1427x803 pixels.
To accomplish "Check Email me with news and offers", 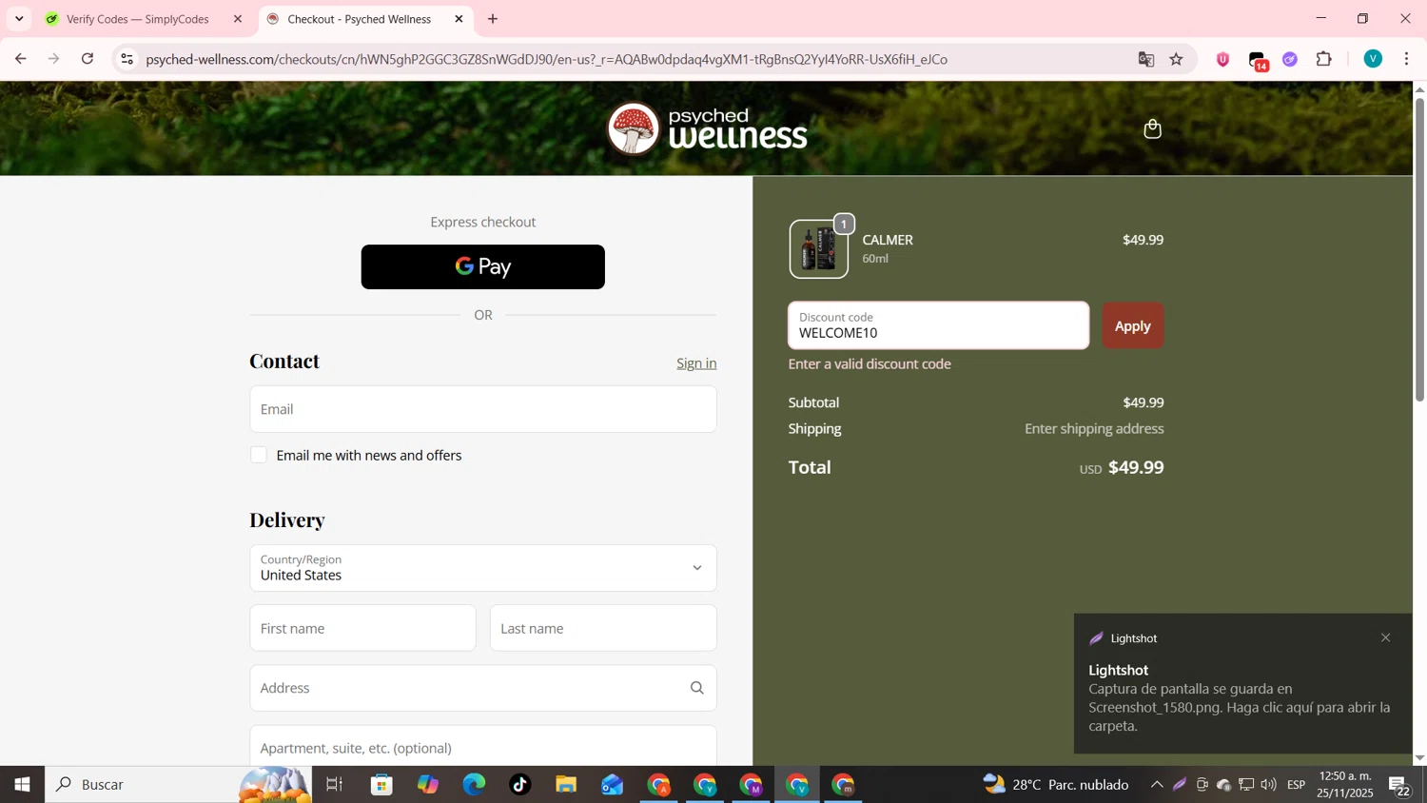I will [259, 455].
